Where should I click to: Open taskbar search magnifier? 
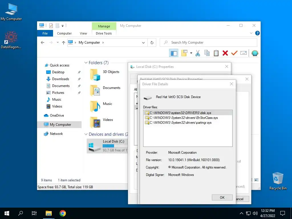(x=21, y=213)
